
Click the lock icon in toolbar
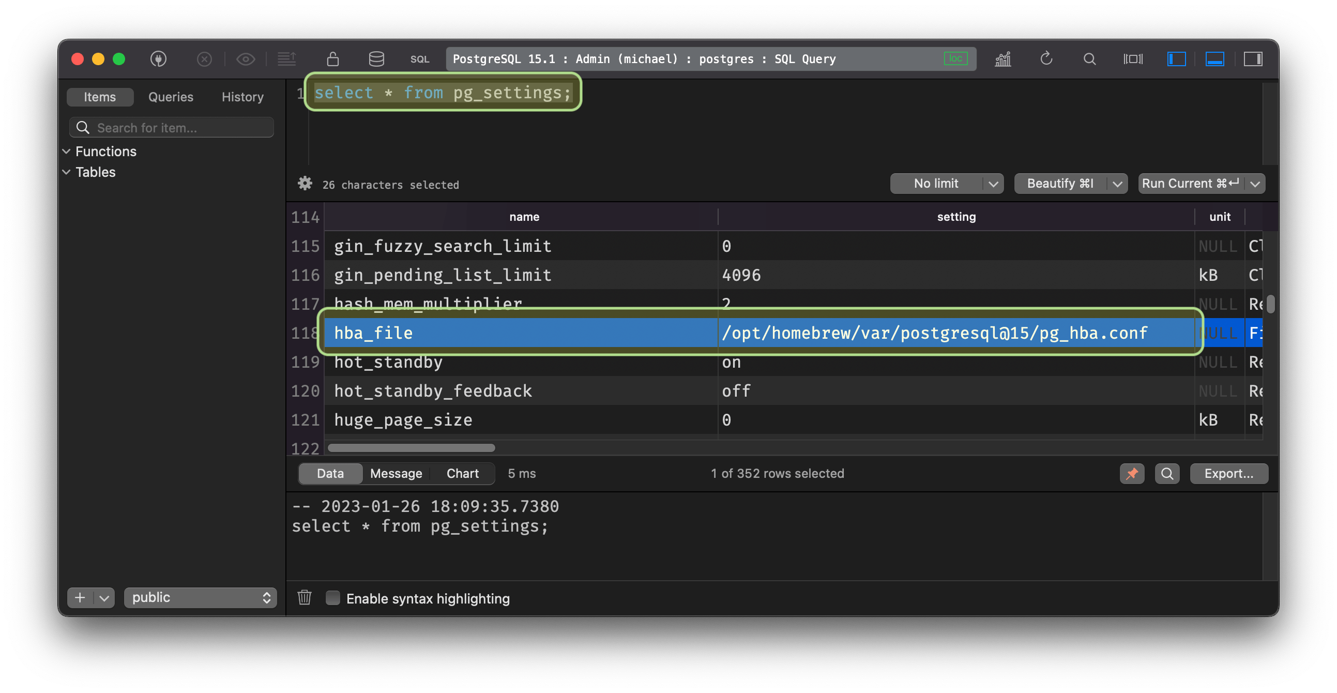(332, 58)
